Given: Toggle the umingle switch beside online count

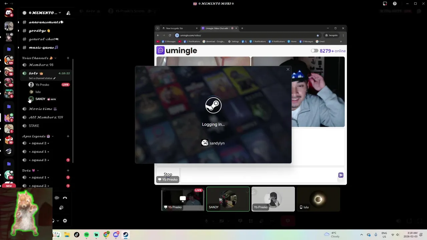Looking at the screenshot, I should pos(315,51).
